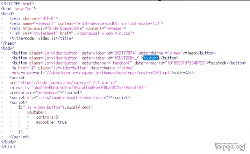Click the closing </script> tag before </body>
The width and height of the screenshot is (250, 154).
coord(19,137)
